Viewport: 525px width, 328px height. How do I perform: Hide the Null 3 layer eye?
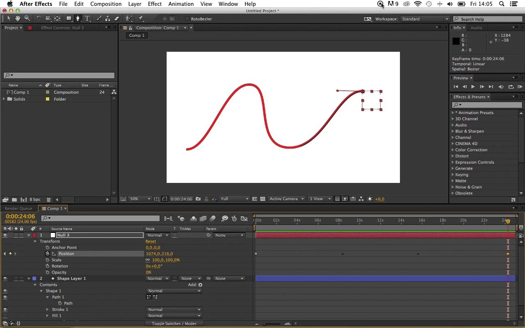coord(5,235)
